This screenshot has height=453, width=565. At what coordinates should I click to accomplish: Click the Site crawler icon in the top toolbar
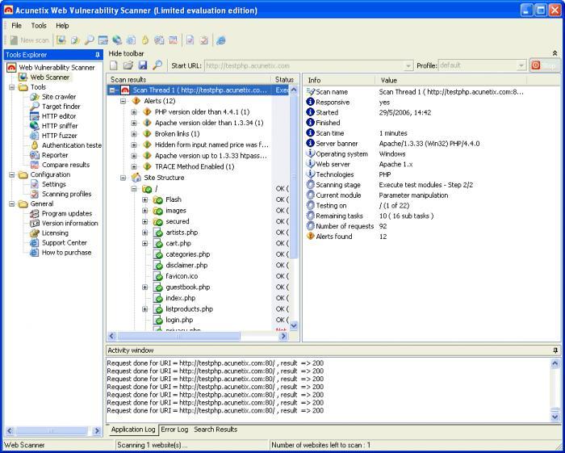pos(75,40)
